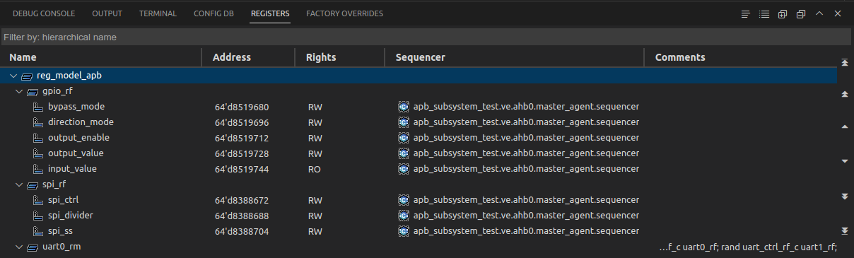
Task: Click the sequencer path text in spi_ss row
Action: pos(526,231)
